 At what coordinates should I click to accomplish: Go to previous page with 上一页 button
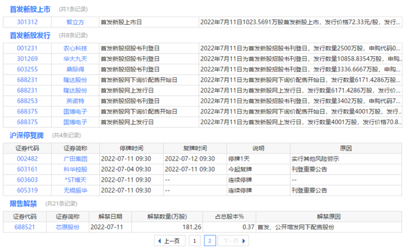tap(170, 241)
